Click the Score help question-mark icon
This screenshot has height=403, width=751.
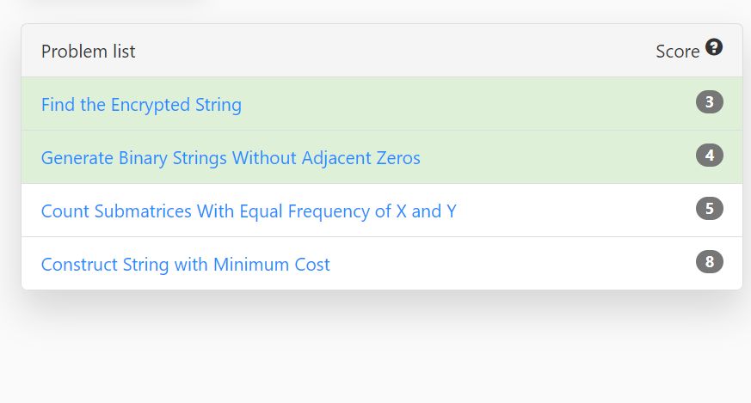click(x=714, y=47)
